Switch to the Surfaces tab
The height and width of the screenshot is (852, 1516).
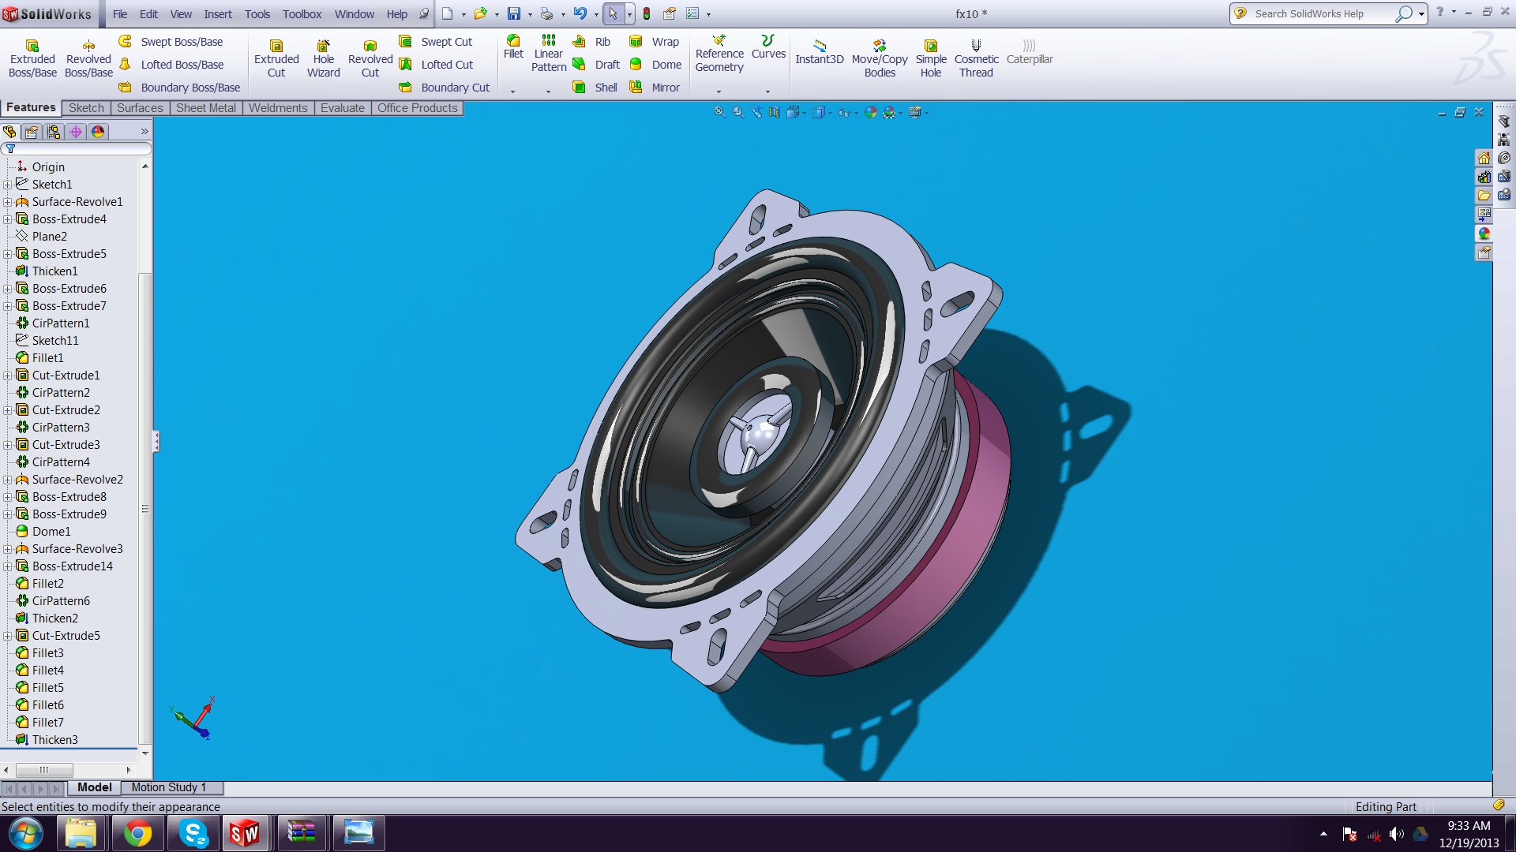[140, 108]
